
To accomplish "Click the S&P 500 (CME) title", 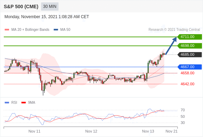I will click(21, 7).
